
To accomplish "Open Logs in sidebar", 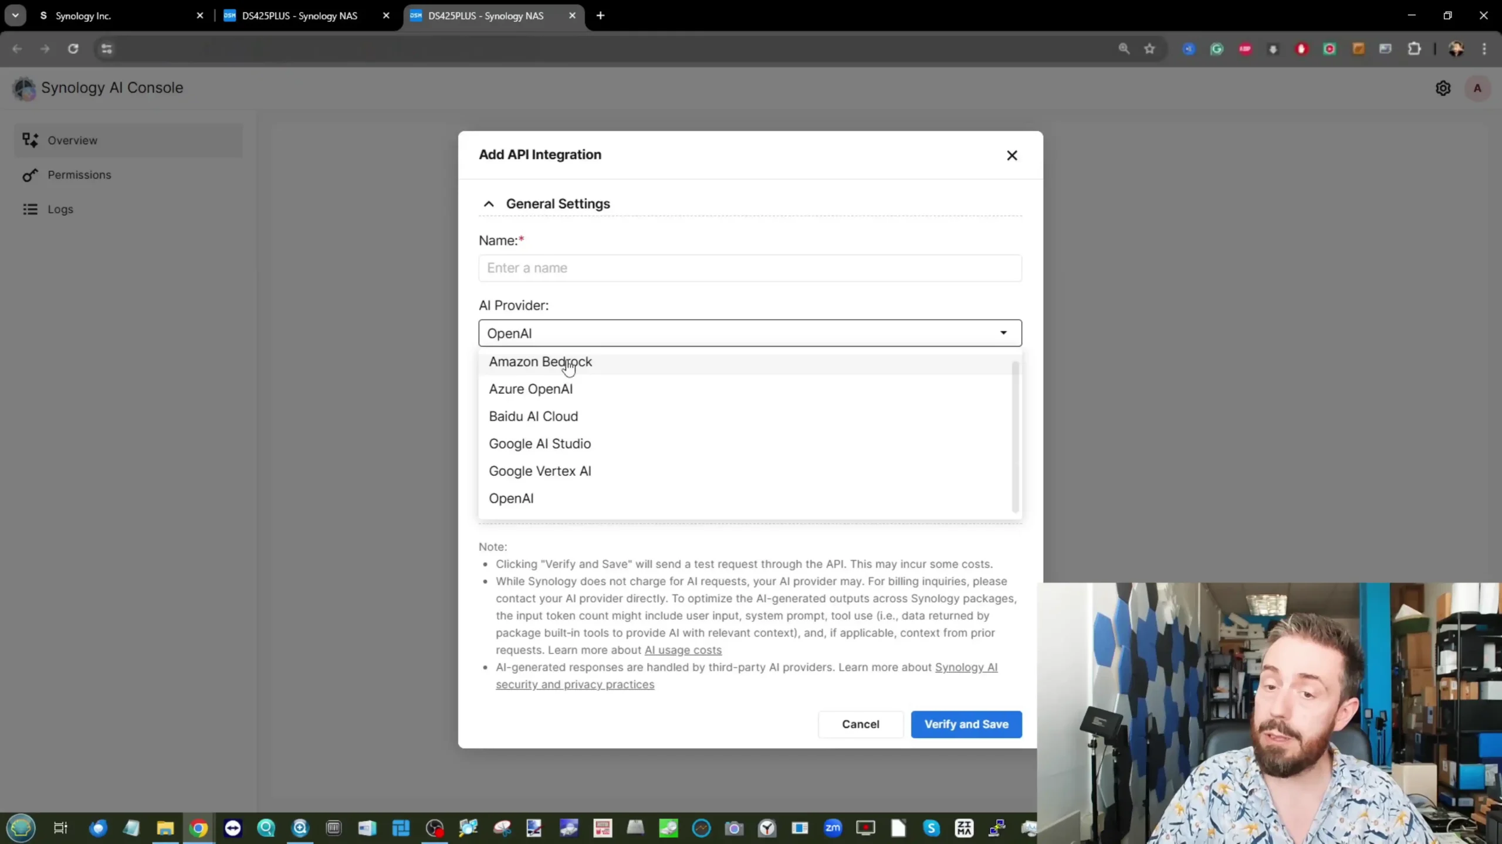I will click(x=128, y=209).
